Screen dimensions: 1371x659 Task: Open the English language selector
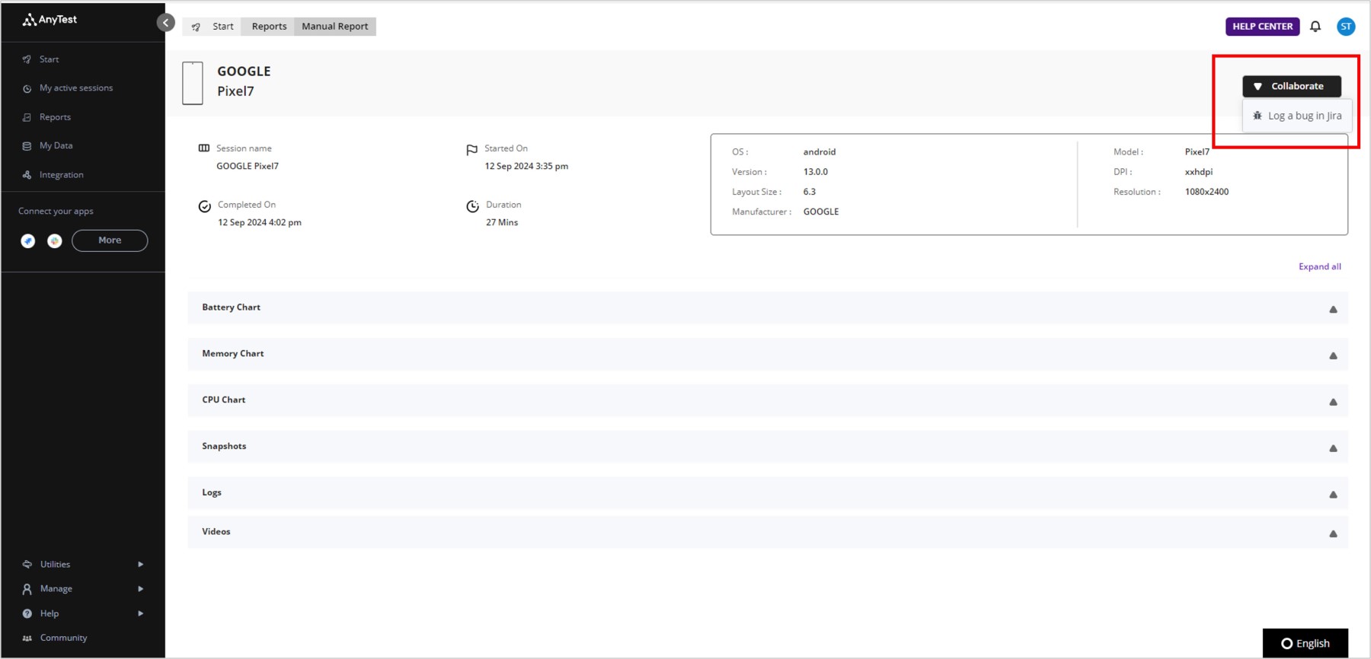[1305, 644]
